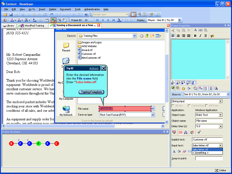Image resolution: width=232 pixels, height=174 pixels.
Task: Click the Bold B icon in Frame Properties
Action: 195,36
